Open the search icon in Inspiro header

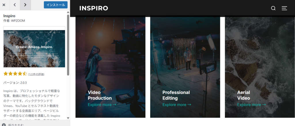point(273,8)
